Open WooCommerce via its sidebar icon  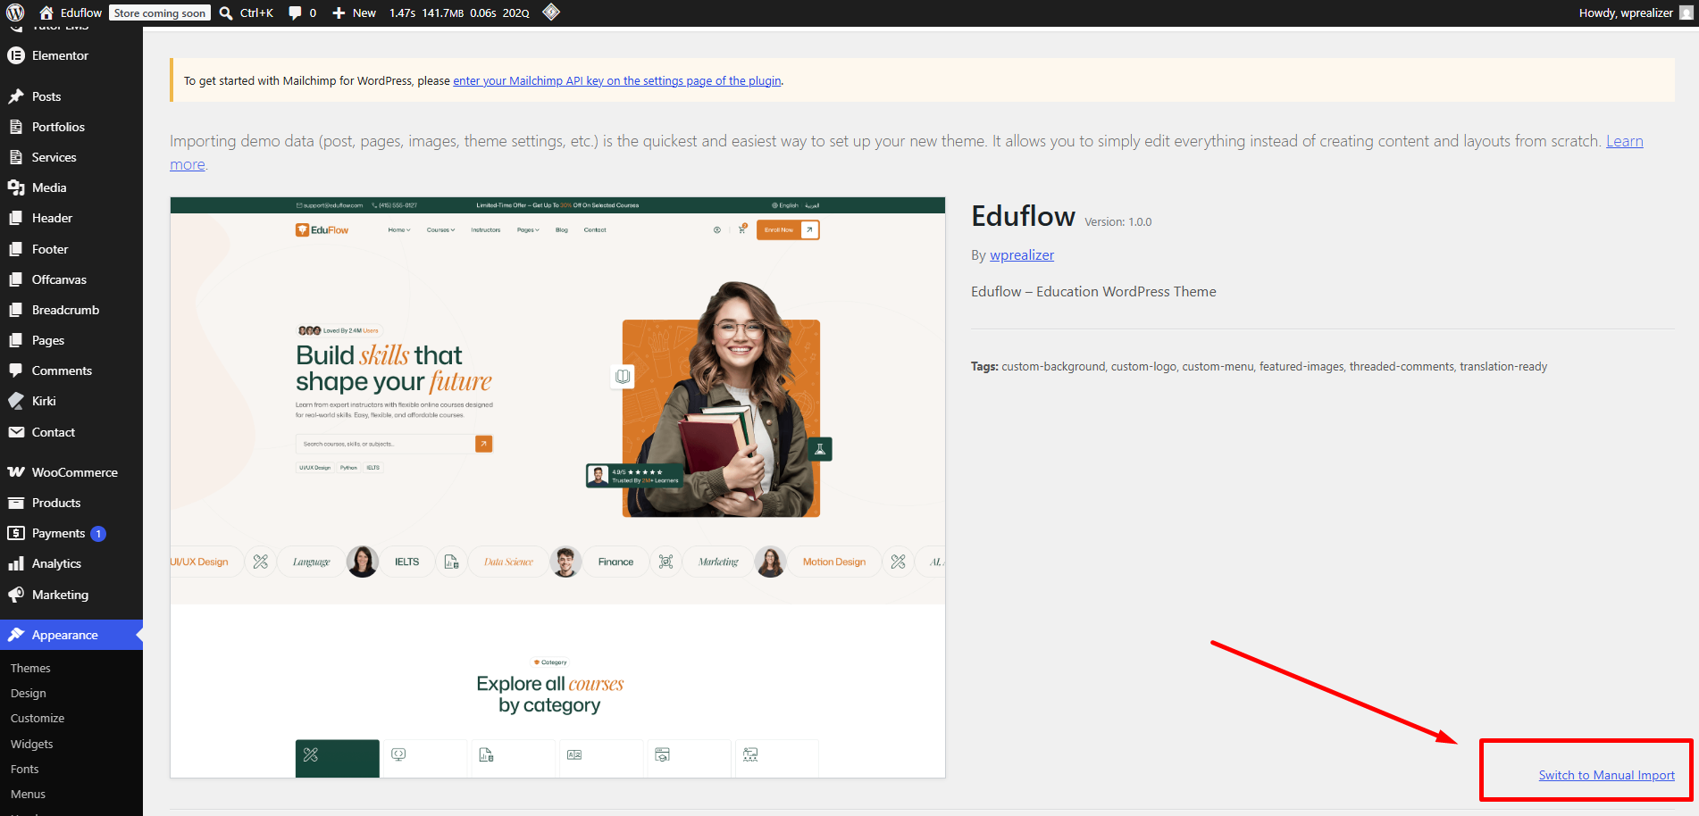click(x=16, y=472)
